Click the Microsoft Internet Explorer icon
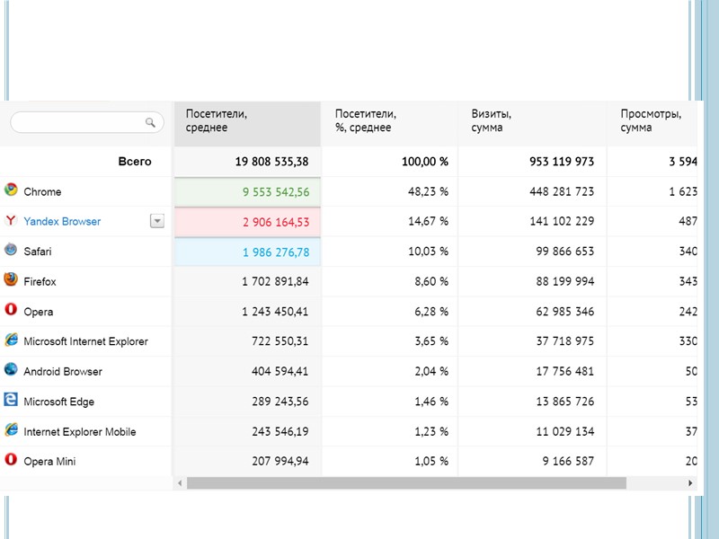Viewport: 719px width, 539px height. pyautogui.click(x=11, y=340)
